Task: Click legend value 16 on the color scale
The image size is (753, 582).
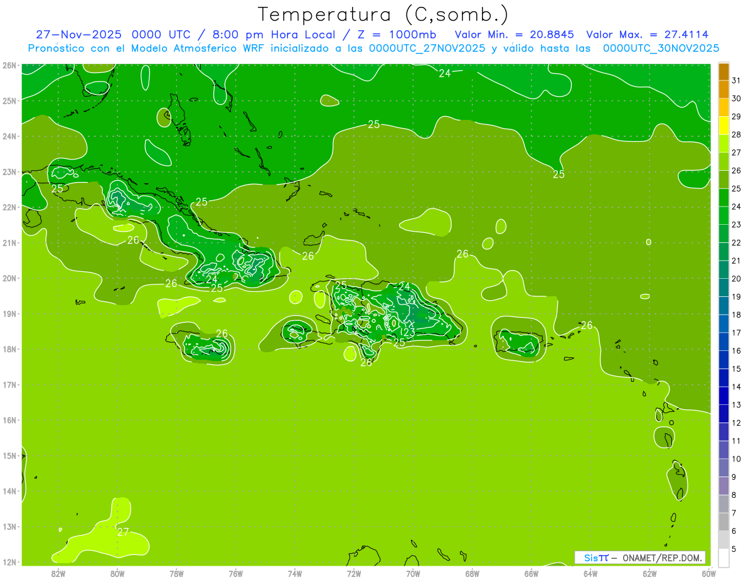Action: tap(736, 350)
